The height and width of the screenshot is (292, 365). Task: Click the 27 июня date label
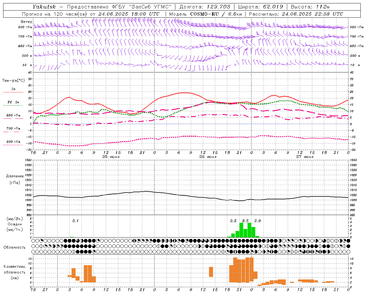click(x=305, y=157)
